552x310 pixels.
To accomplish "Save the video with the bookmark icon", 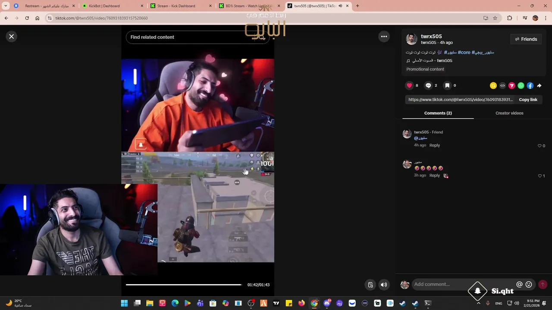I will 447,85.
